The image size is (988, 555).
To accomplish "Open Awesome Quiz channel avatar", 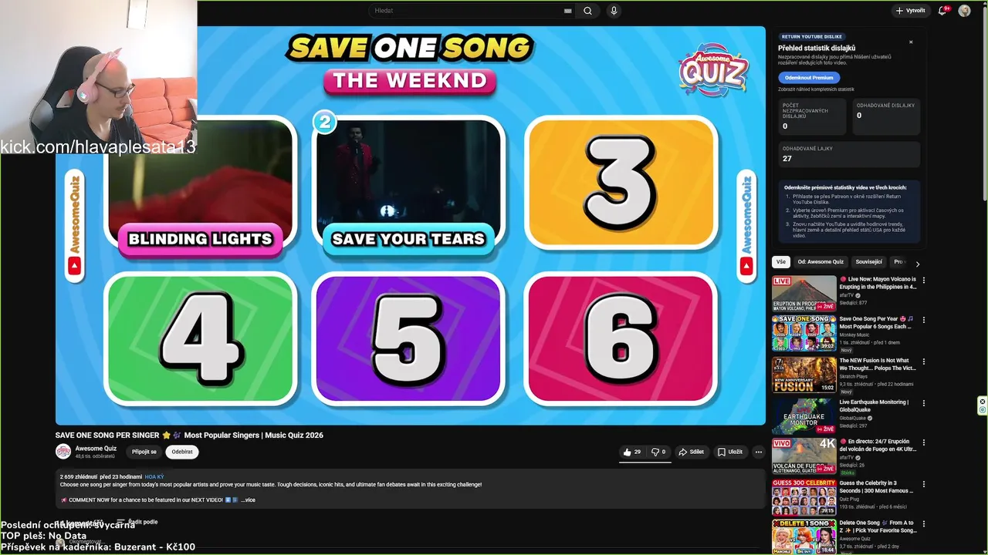I will pos(63,452).
